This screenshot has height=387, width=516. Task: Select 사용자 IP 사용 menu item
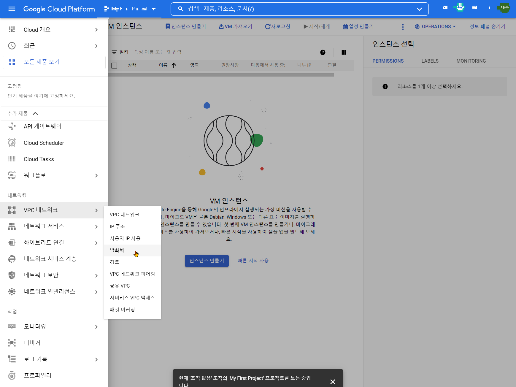click(x=132, y=238)
